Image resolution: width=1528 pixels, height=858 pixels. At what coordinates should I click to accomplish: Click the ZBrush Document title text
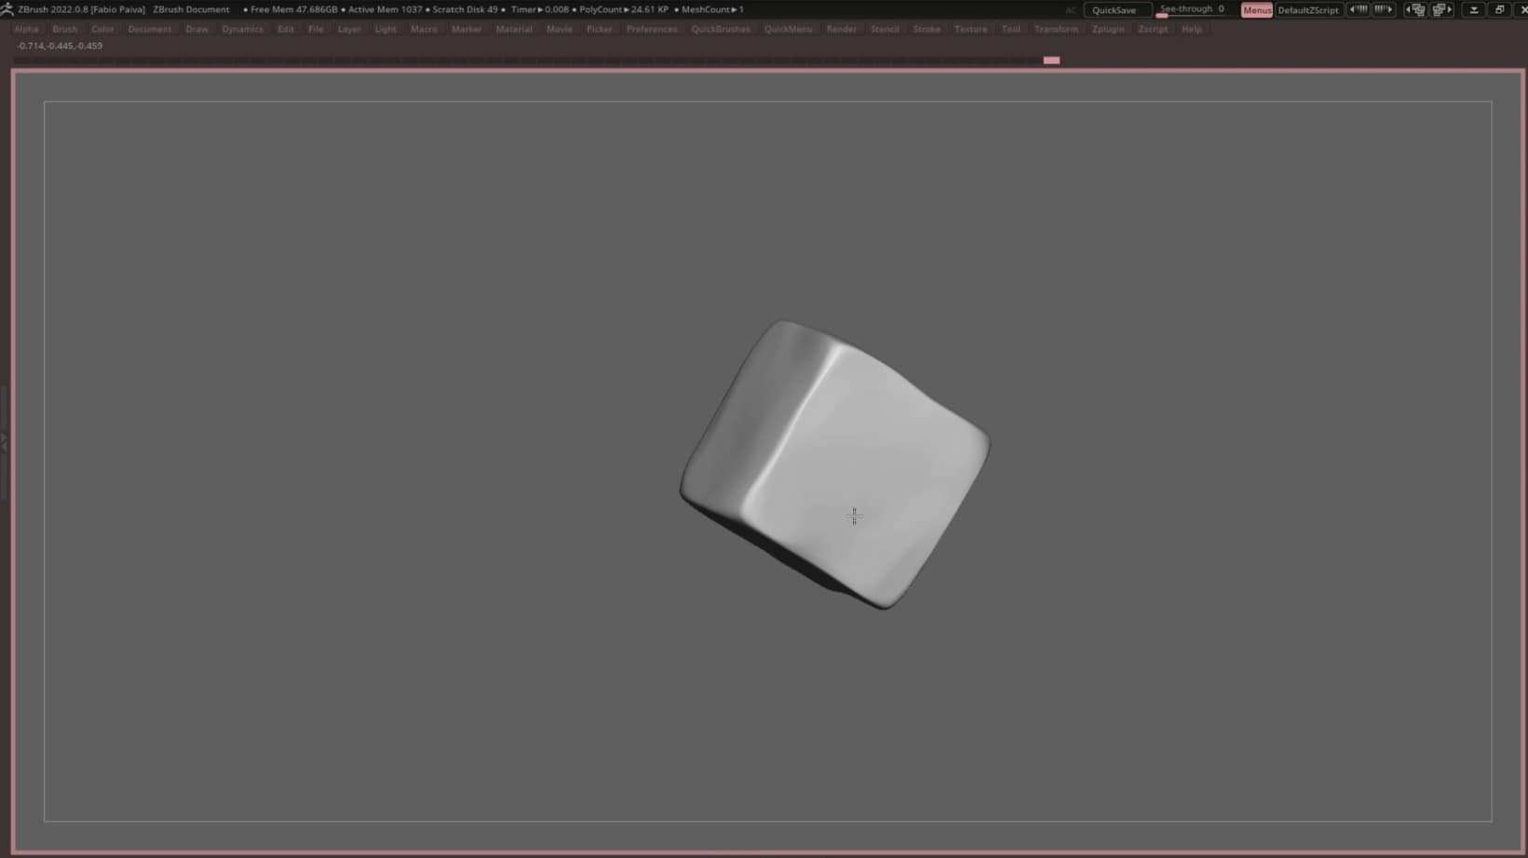191,9
